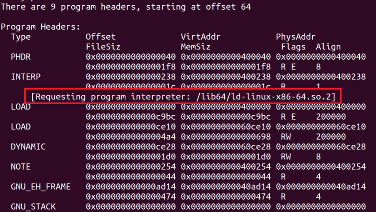376x212 pixels.
Task: Click the PHDR offset value 0x0000000000000040
Action: tap(130, 57)
